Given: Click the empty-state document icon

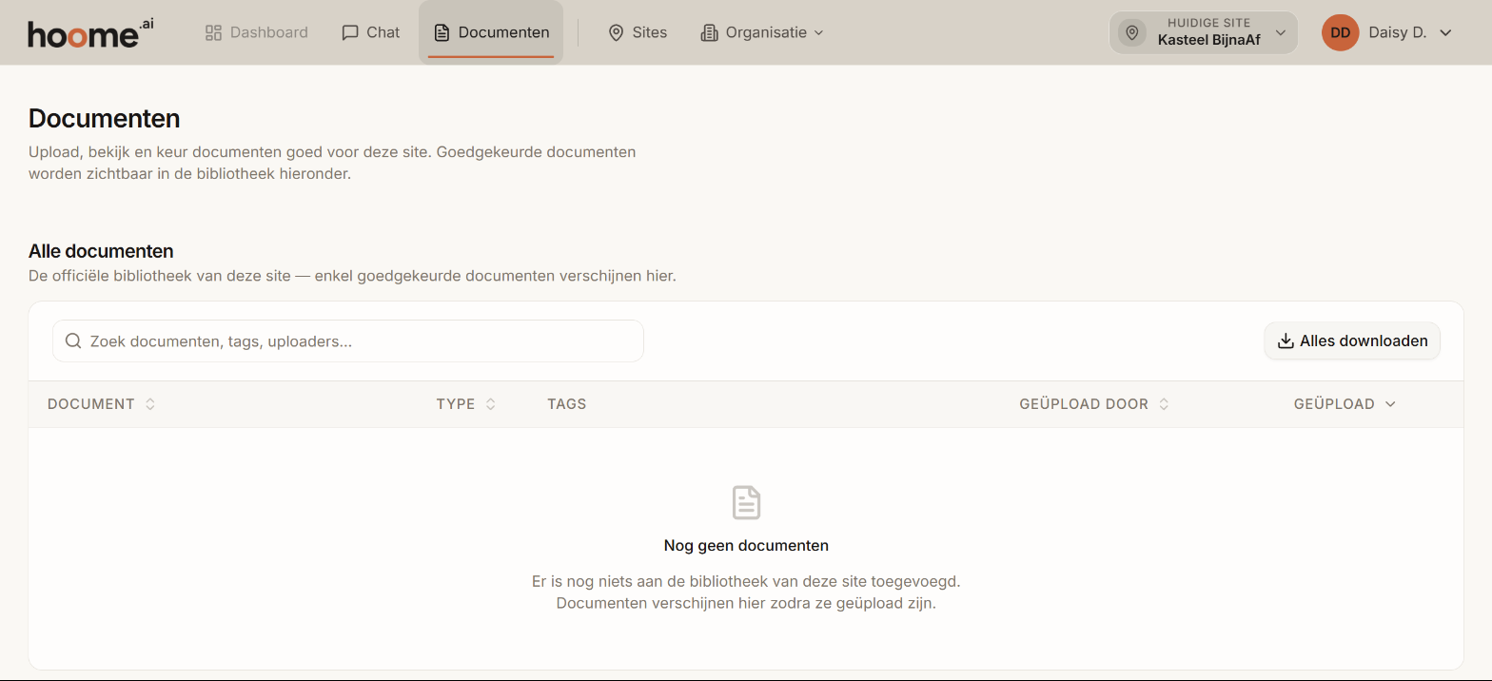Looking at the screenshot, I should [x=746, y=502].
